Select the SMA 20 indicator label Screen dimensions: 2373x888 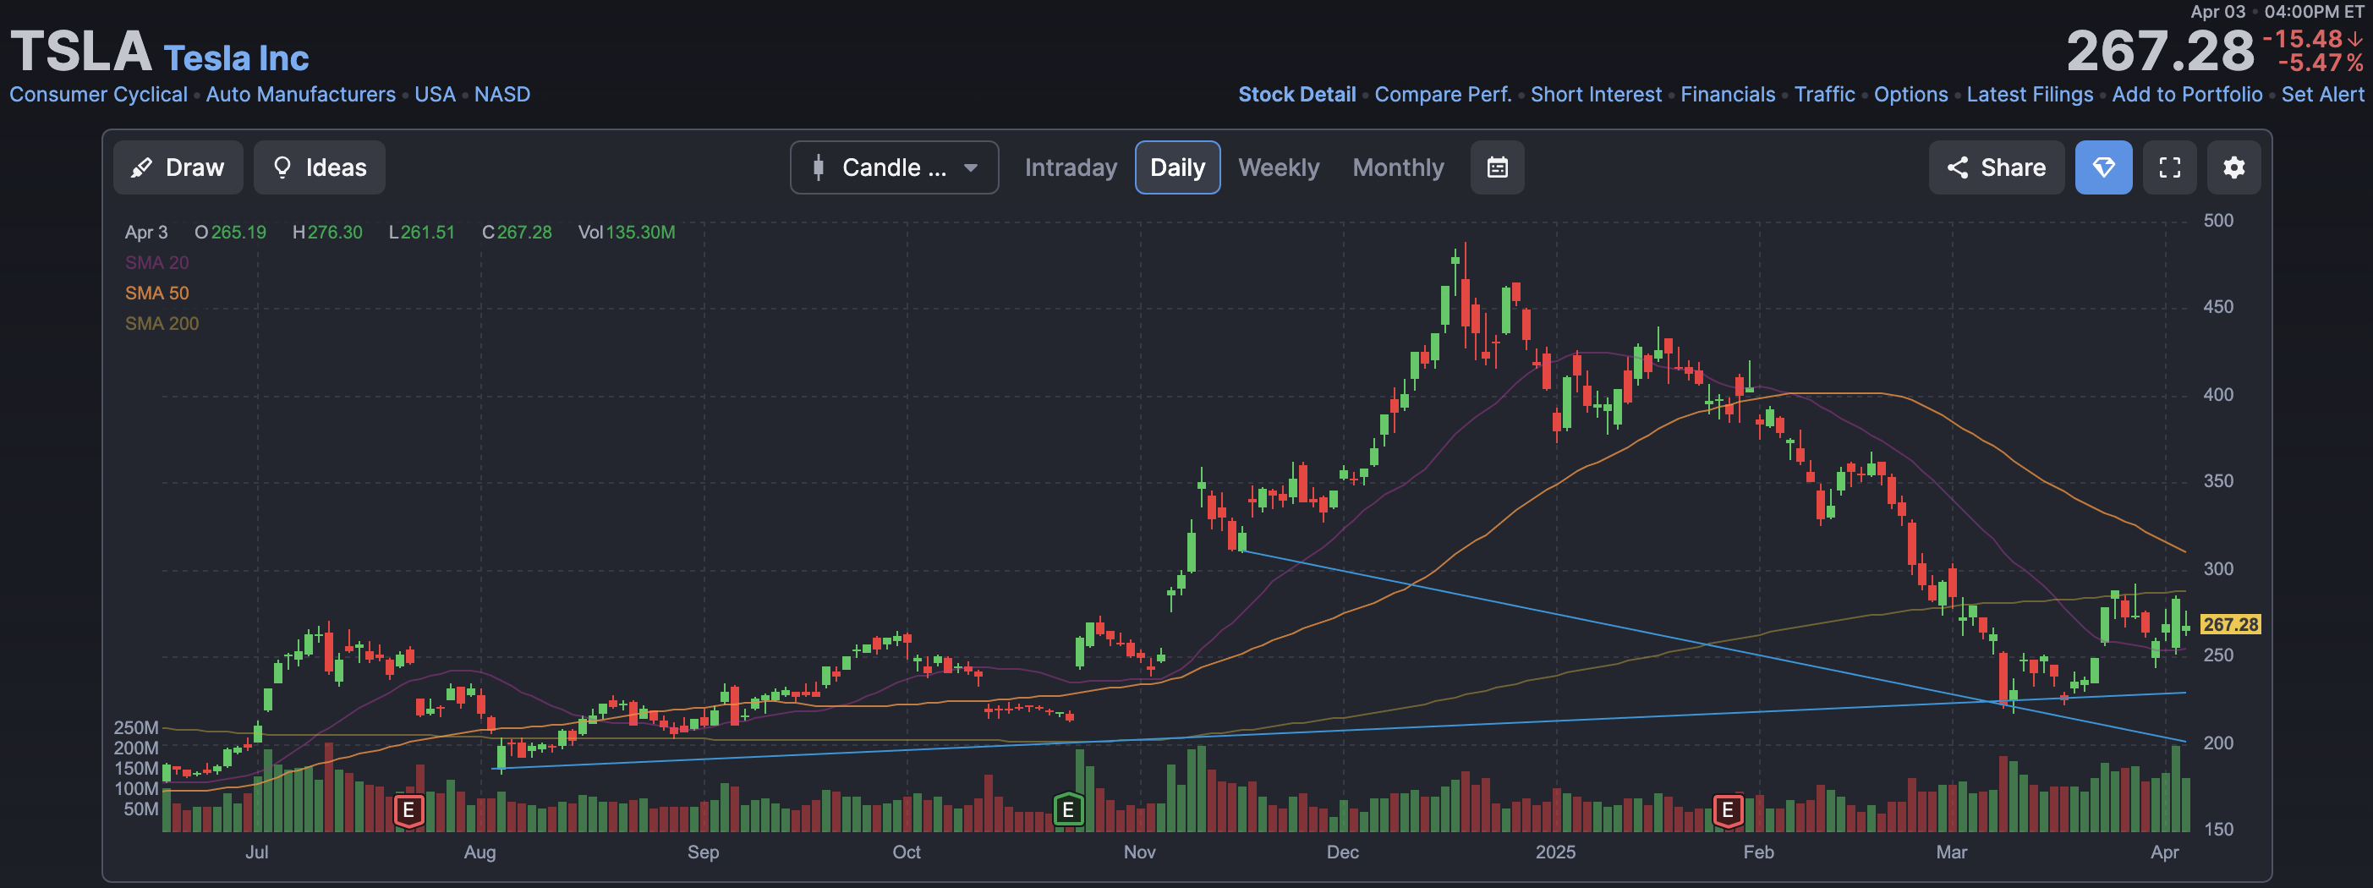point(156,262)
